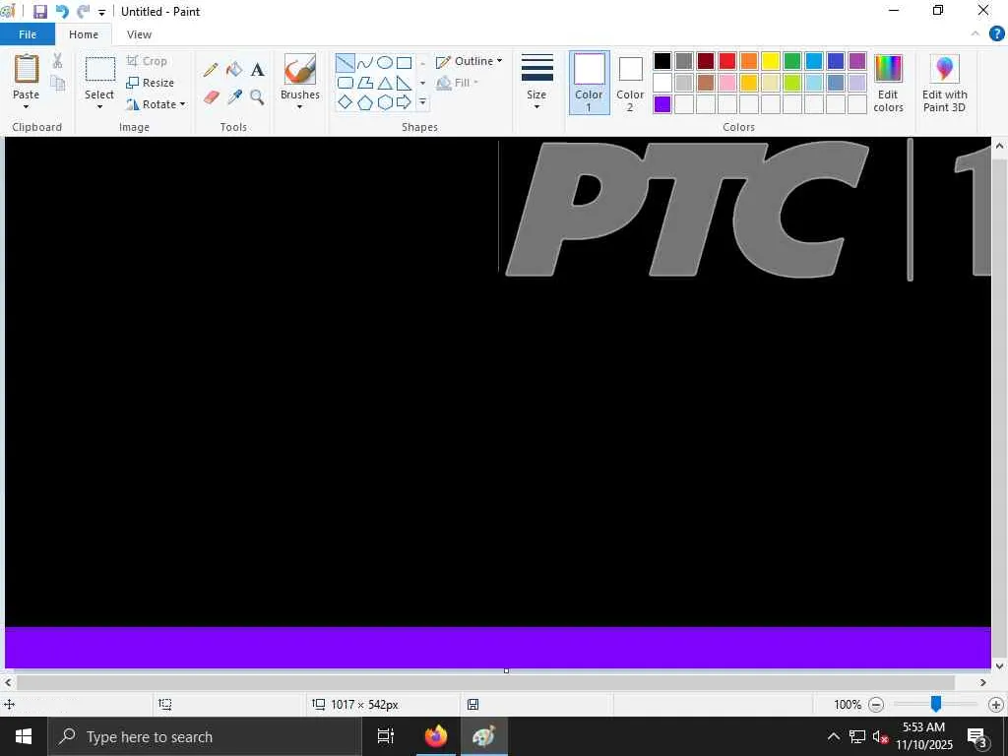Open Customize Quick Access Toolbar arrow
The image size is (1008, 756).
pos(101,12)
